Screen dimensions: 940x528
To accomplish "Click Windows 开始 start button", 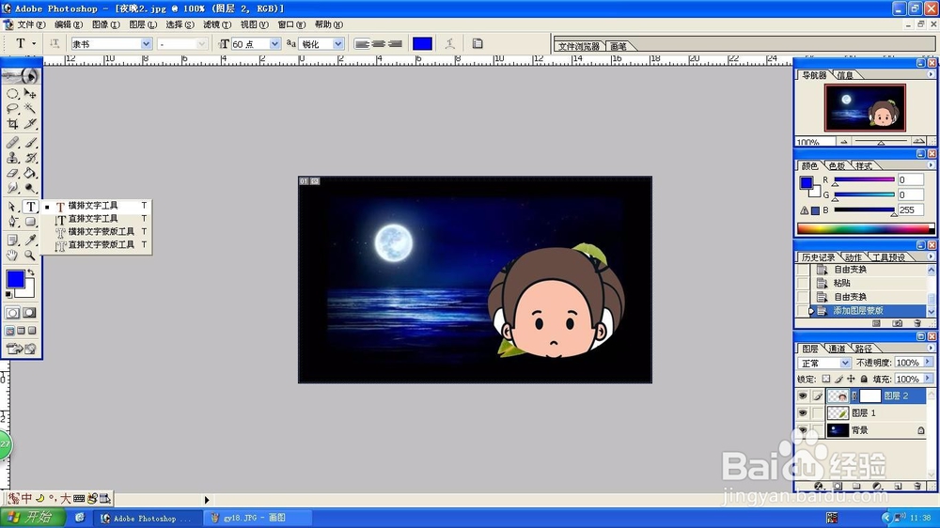I will [x=33, y=518].
